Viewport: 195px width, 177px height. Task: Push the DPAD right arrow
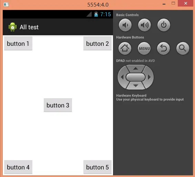pyautogui.click(x=150, y=77)
